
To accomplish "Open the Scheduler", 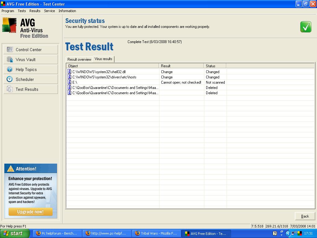I will point(31,79).
